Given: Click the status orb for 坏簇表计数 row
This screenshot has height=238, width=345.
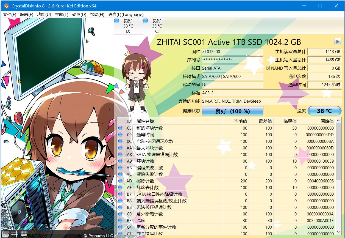Looking at the screenshot, I should [x=120, y=187].
